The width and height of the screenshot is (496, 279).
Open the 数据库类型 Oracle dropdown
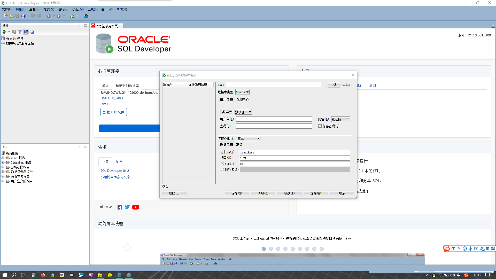coord(242,92)
